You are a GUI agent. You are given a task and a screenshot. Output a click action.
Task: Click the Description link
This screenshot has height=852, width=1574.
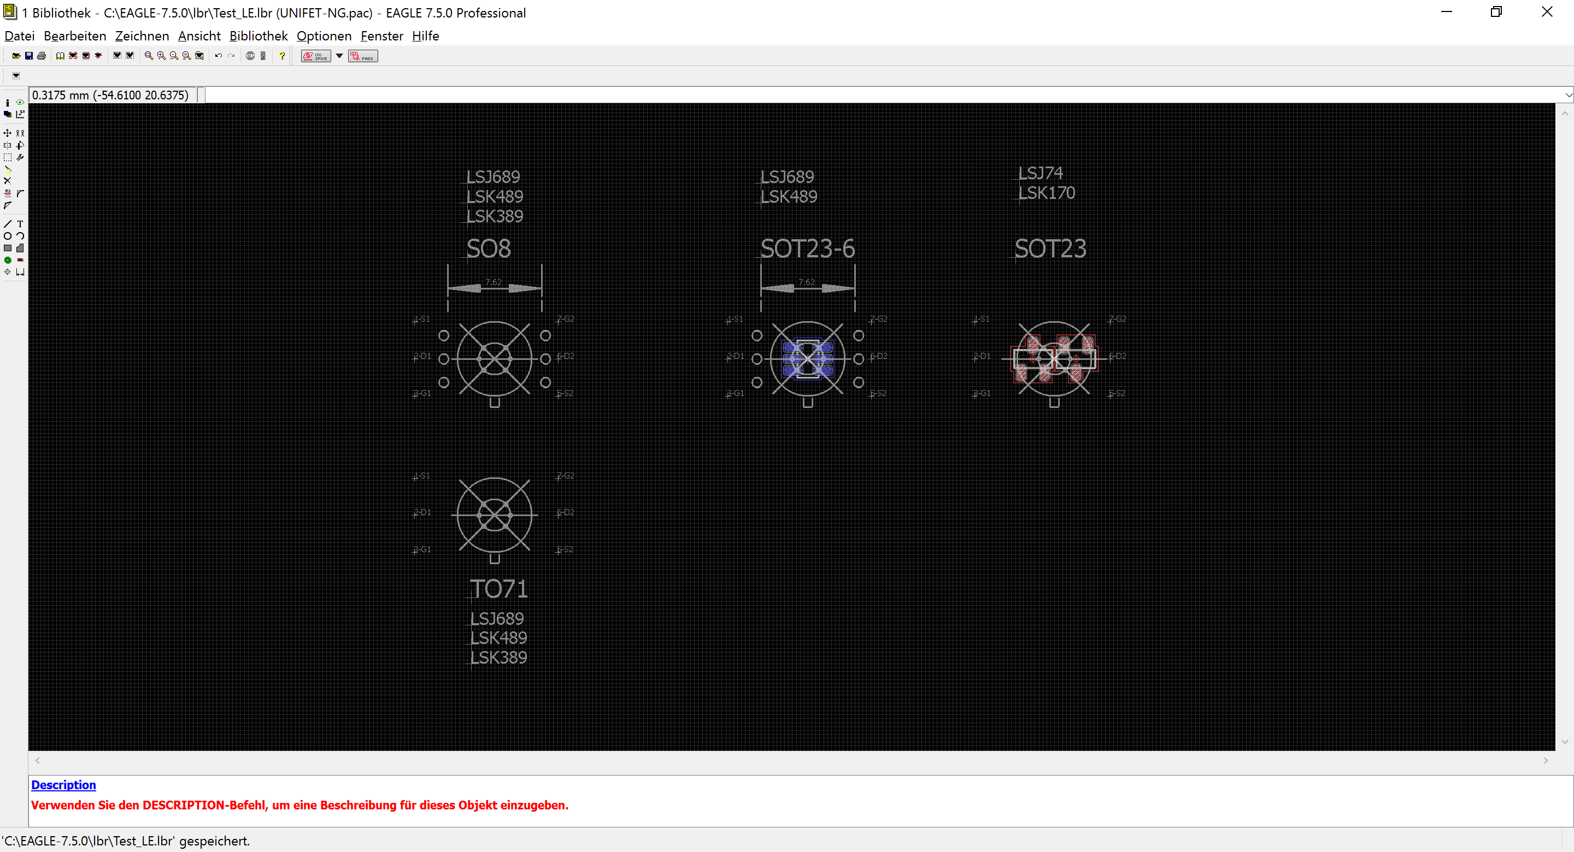pos(63,785)
